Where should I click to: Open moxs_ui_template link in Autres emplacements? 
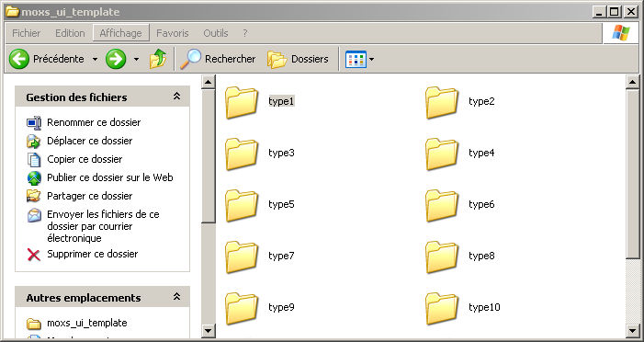coord(87,323)
